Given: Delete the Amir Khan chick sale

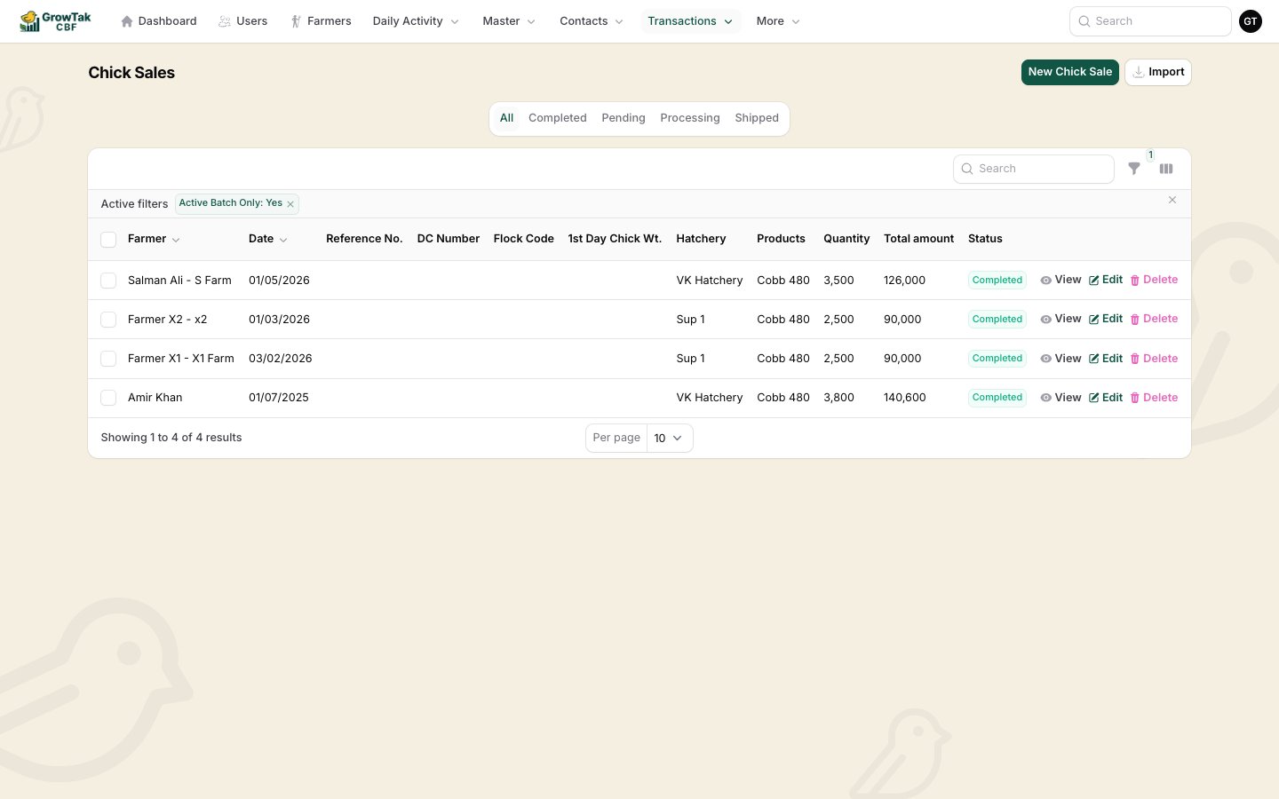Looking at the screenshot, I should 1154,398.
